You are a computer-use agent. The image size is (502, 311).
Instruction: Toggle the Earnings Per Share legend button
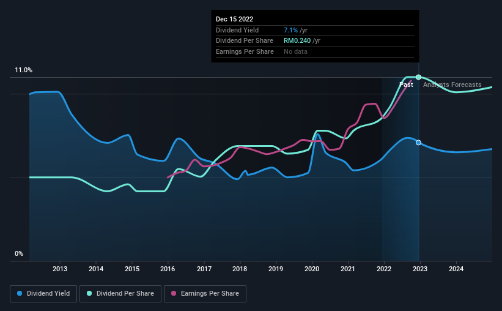tap(205, 294)
